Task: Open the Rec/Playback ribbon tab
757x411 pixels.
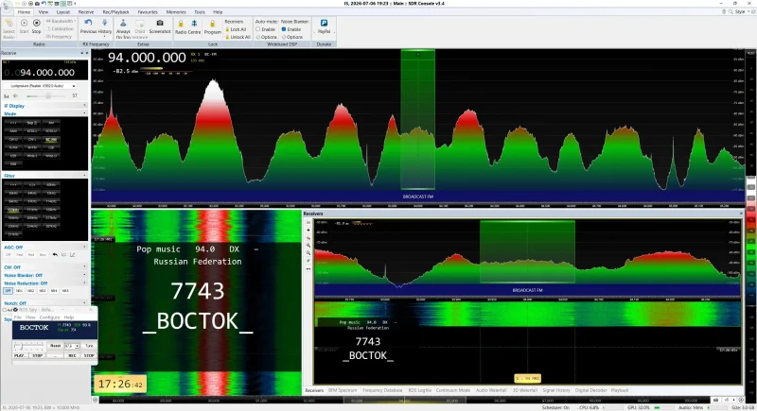Action: tap(115, 12)
